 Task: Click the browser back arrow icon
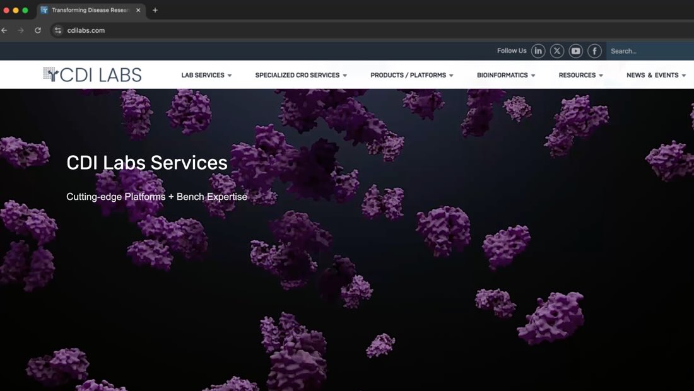pos(5,30)
